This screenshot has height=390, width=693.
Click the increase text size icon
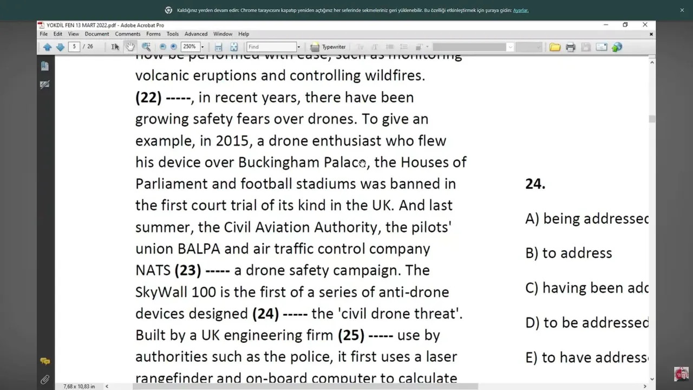point(374,47)
